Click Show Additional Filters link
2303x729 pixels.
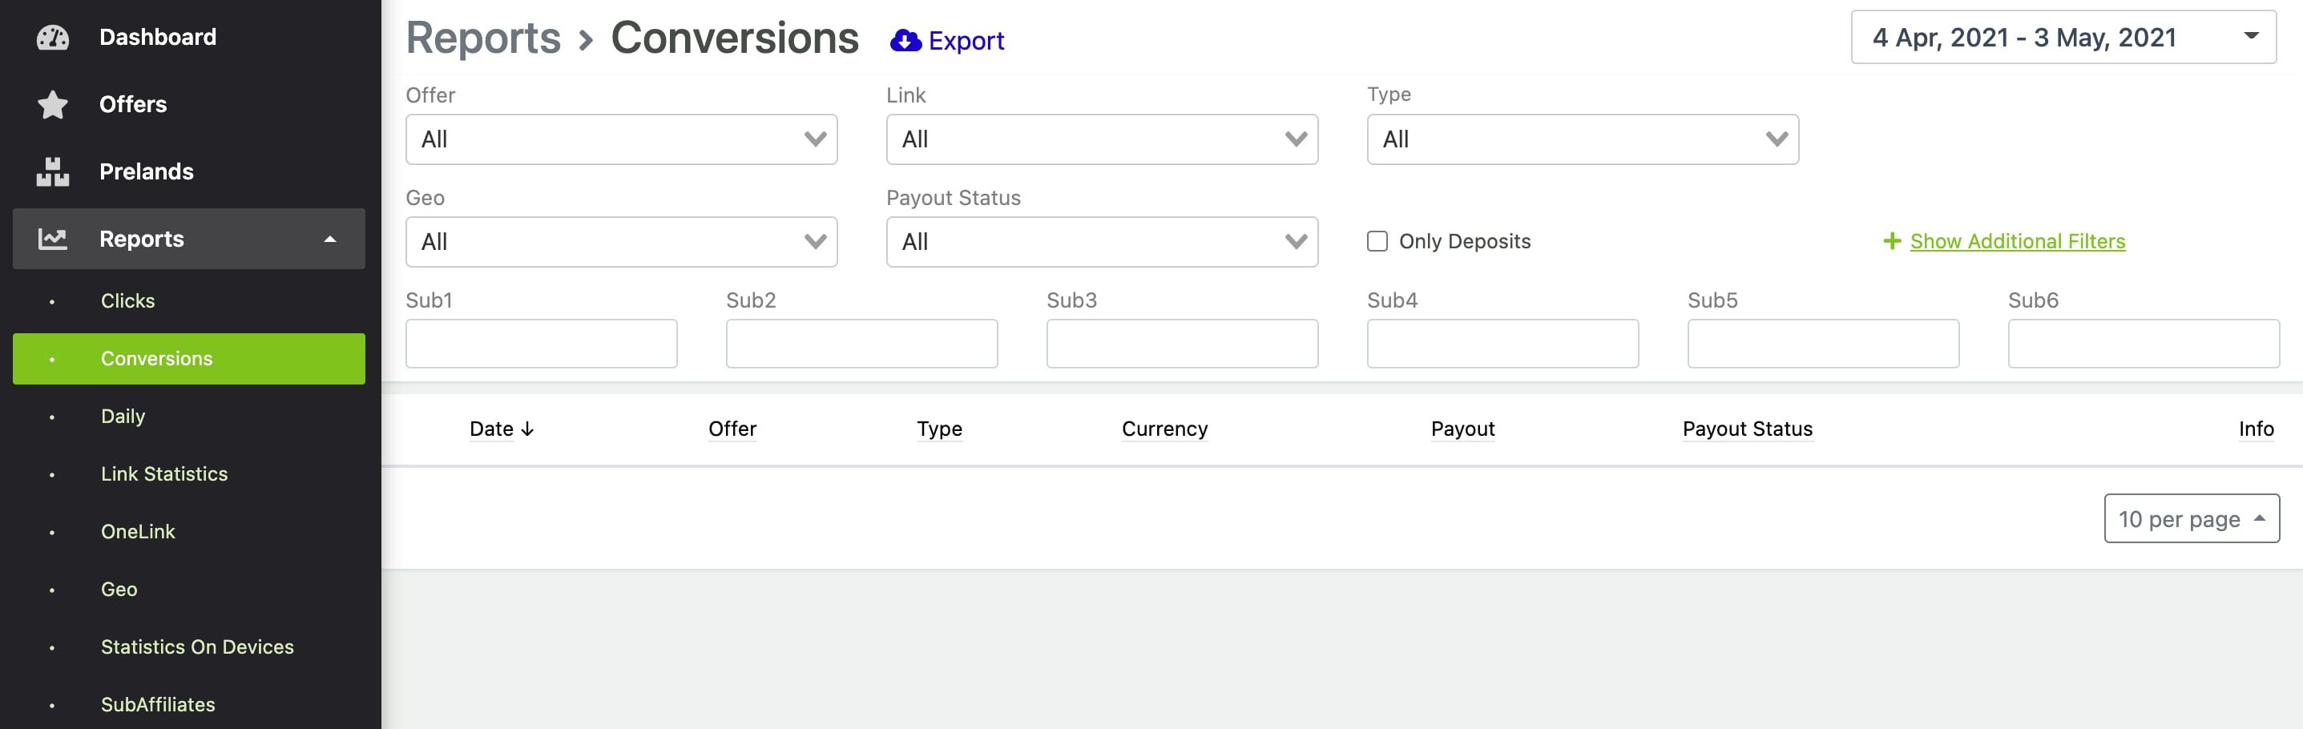(2018, 241)
